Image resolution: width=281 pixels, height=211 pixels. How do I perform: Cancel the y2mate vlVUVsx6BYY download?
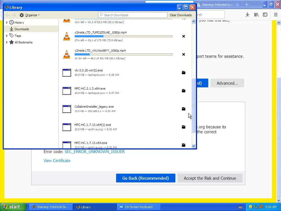[x=184, y=54]
